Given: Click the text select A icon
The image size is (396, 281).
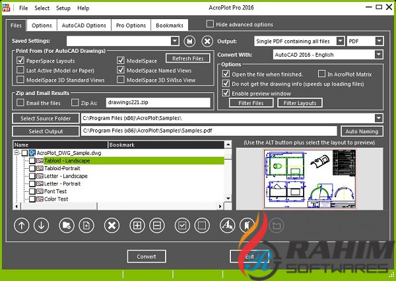Looking at the screenshot, I should click(227, 226).
